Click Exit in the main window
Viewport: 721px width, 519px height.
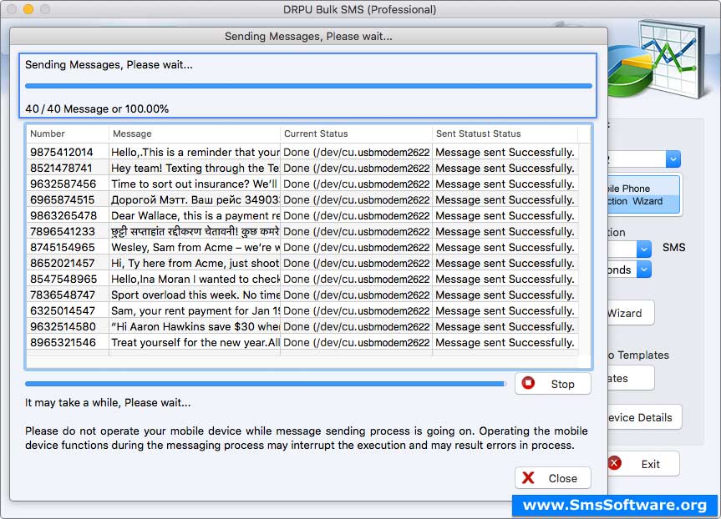click(642, 464)
